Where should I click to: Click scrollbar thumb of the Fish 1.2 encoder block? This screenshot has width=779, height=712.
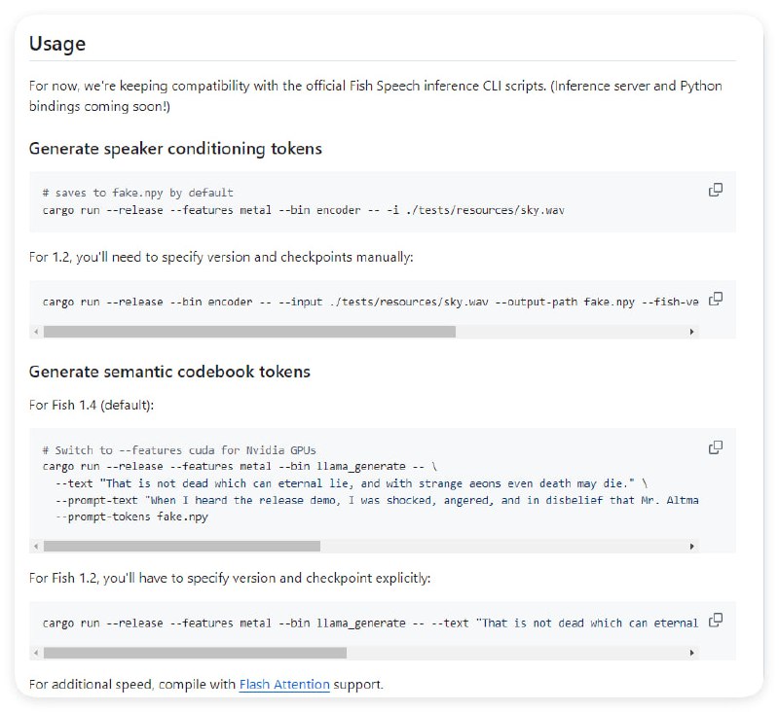(x=248, y=332)
